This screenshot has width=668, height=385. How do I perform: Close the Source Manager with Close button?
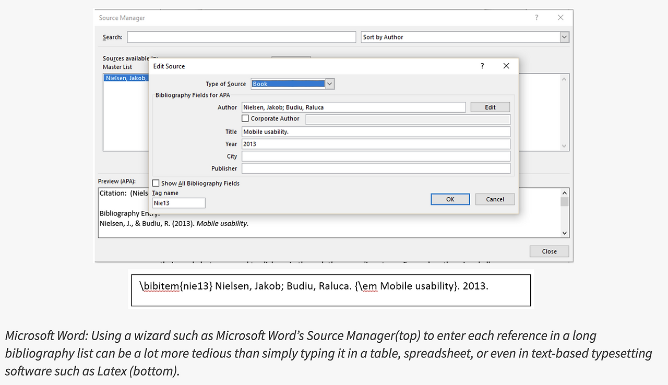[549, 251]
